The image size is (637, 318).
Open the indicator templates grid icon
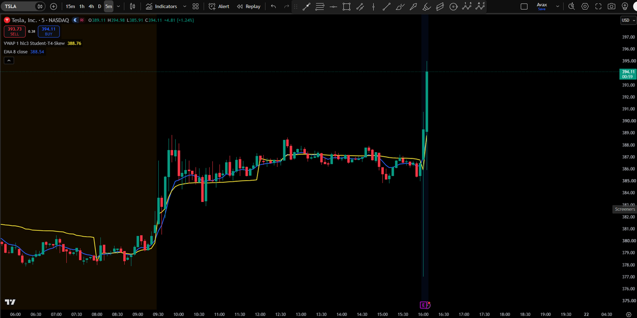(196, 6)
